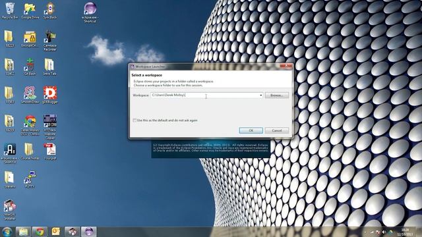This screenshot has width=422, height=237.
Task: Select the Google Drive desktop shortcut
Action: point(30,11)
